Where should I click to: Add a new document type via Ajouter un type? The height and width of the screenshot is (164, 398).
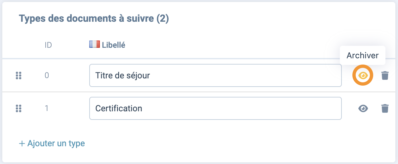point(52,144)
